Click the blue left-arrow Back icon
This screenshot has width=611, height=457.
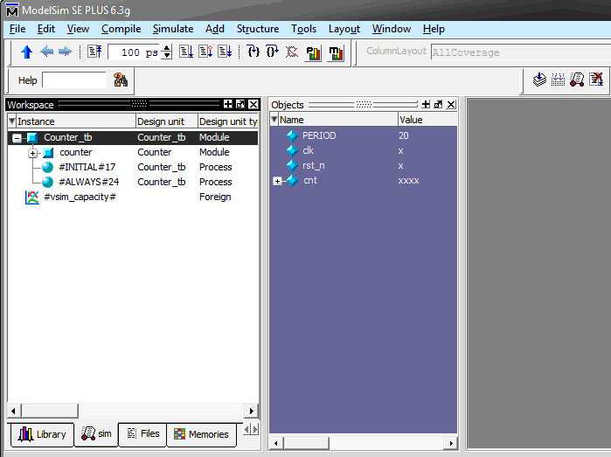pyautogui.click(x=46, y=52)
